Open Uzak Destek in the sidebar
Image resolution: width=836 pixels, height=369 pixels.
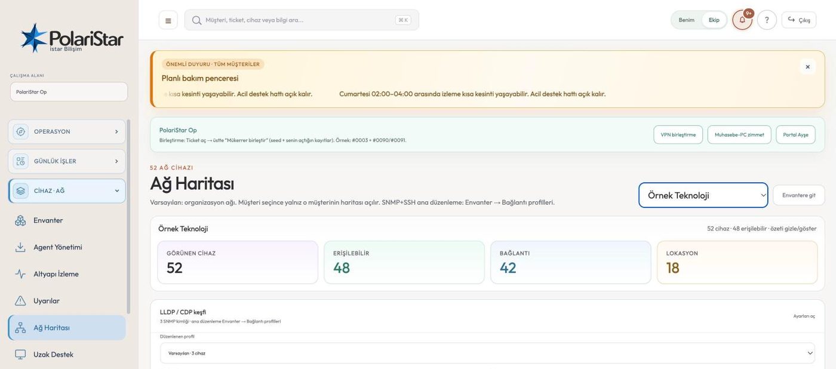[x=67, y=355]
